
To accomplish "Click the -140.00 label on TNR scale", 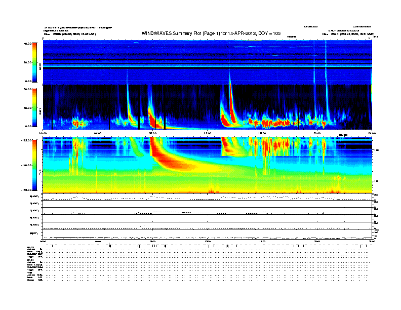I will (27, 165).
